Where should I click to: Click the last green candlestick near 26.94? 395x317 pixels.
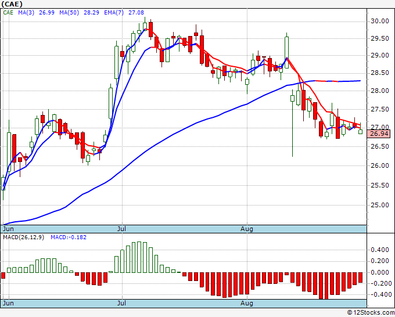361,131
